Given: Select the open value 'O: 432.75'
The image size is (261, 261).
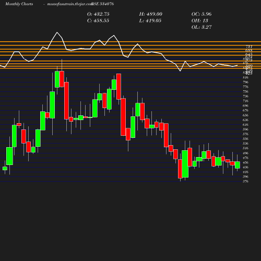Looking at the screenshot, I should click(x=98, y=14).
